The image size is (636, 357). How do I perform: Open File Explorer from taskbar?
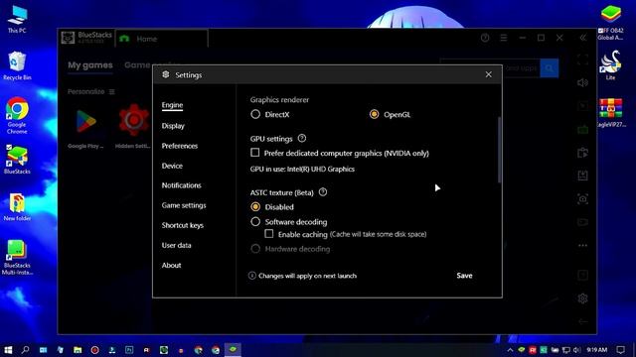pos(78,350)
